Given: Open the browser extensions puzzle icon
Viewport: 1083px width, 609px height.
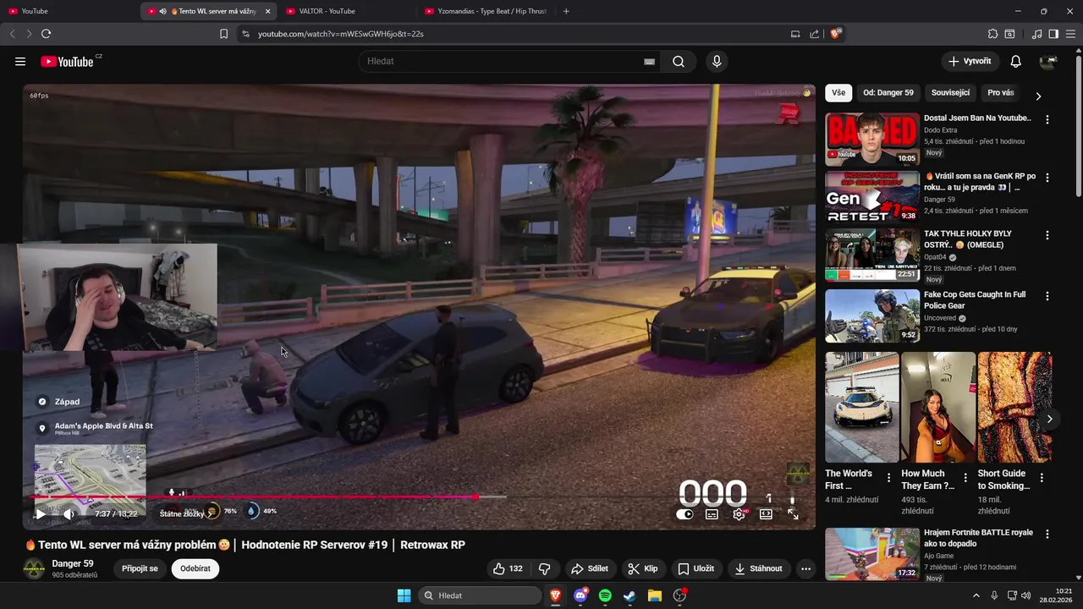Looking at the screenshot, I should (992, 34).
